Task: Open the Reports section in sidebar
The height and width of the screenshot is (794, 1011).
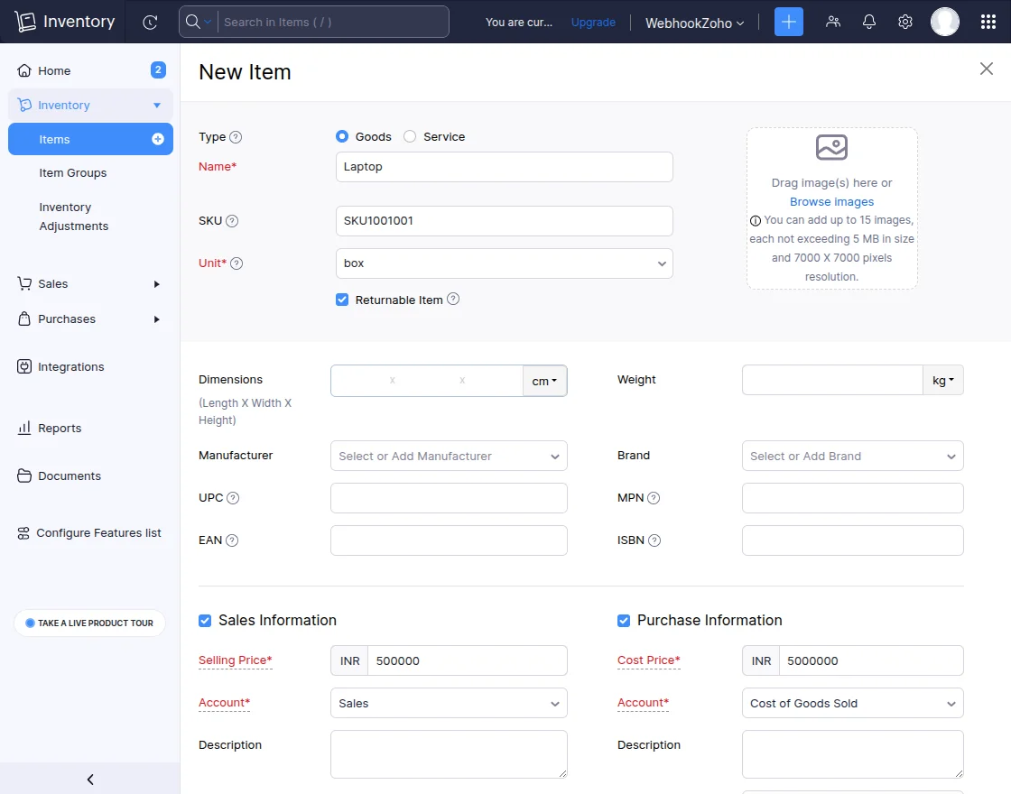Action: click(58, 428)
